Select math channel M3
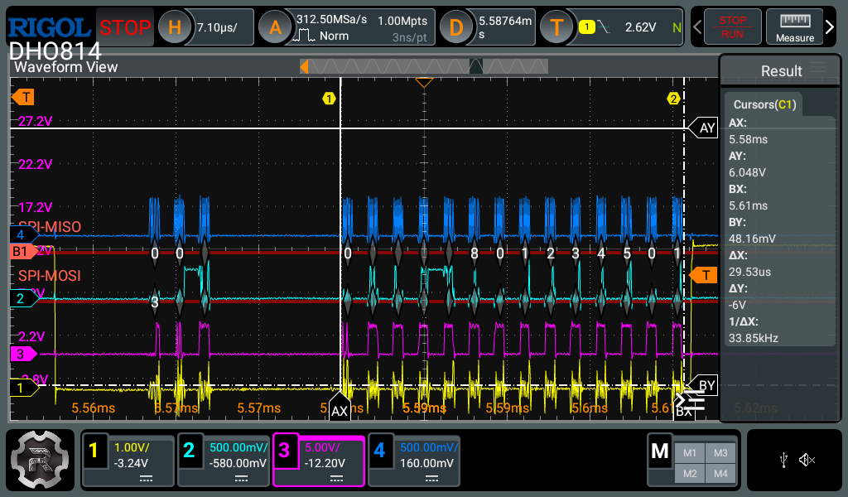848x497 pixels. pos(720,453)
